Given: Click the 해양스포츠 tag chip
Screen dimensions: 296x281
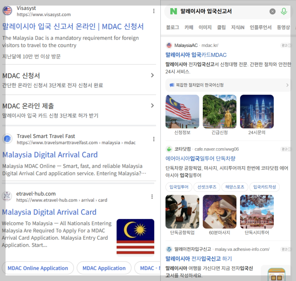Looking at the screenshot, I should pyautogui.click(x=235, y=187).
